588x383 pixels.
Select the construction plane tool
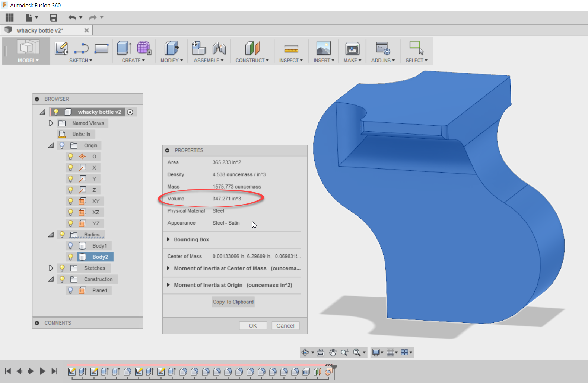pos(252,48)
